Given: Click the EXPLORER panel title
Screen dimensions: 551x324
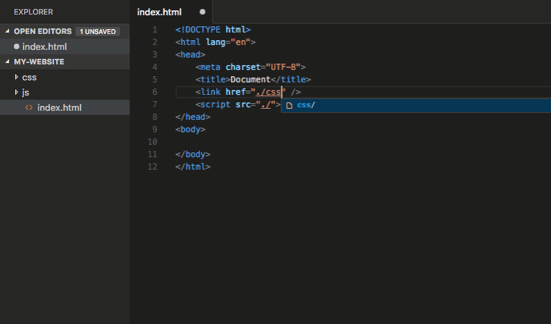Looking at the screenshot, I should pyautogui.click(x=33, y=12).
